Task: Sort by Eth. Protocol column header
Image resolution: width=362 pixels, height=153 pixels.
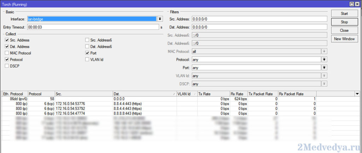Action: (15, 94)
